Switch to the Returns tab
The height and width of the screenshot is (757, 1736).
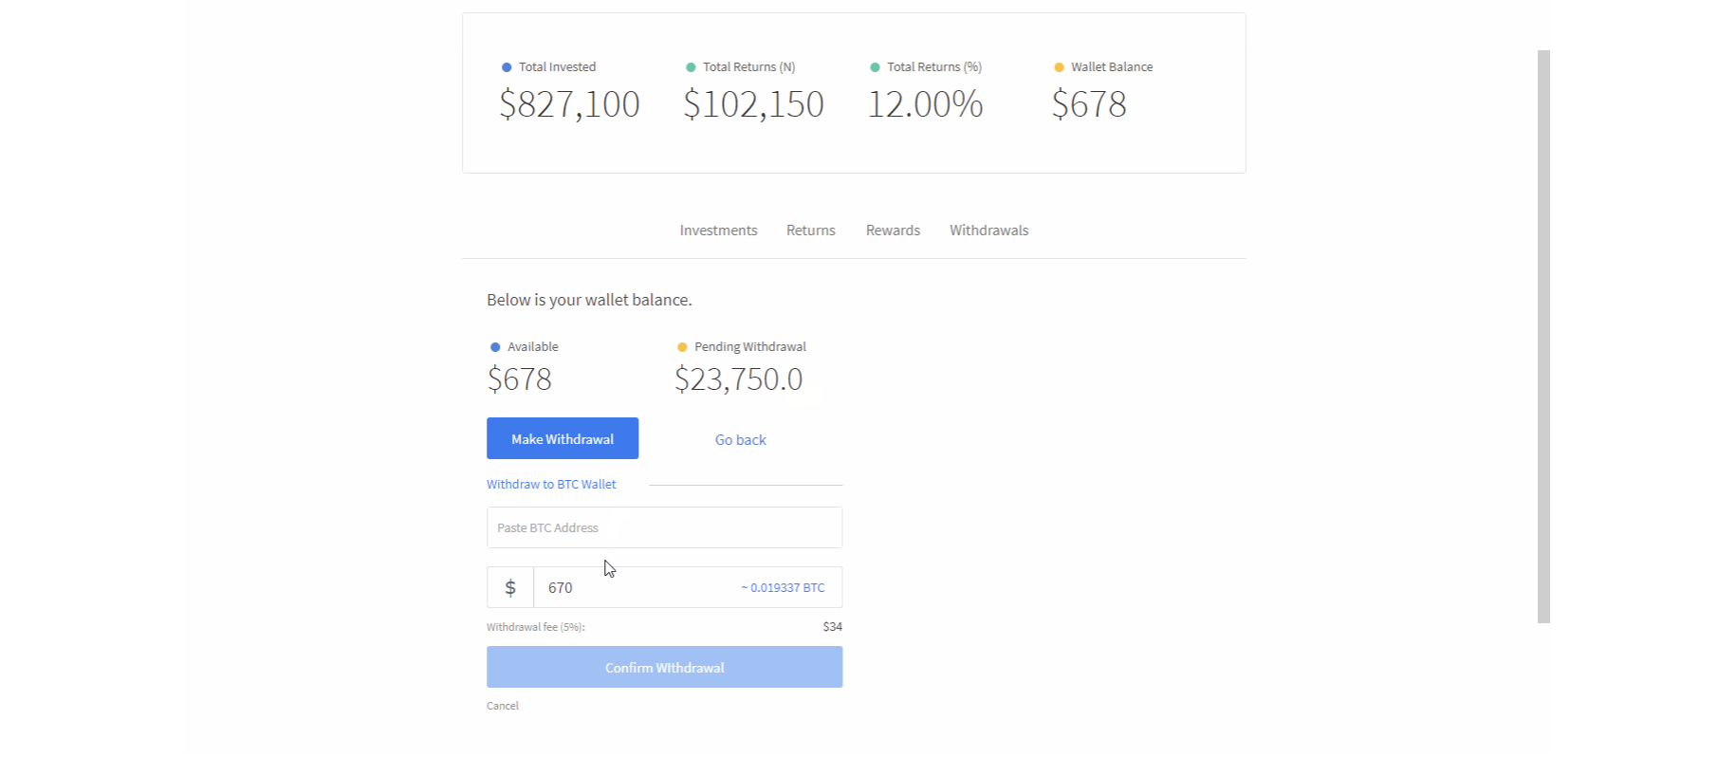coord(810,231)
